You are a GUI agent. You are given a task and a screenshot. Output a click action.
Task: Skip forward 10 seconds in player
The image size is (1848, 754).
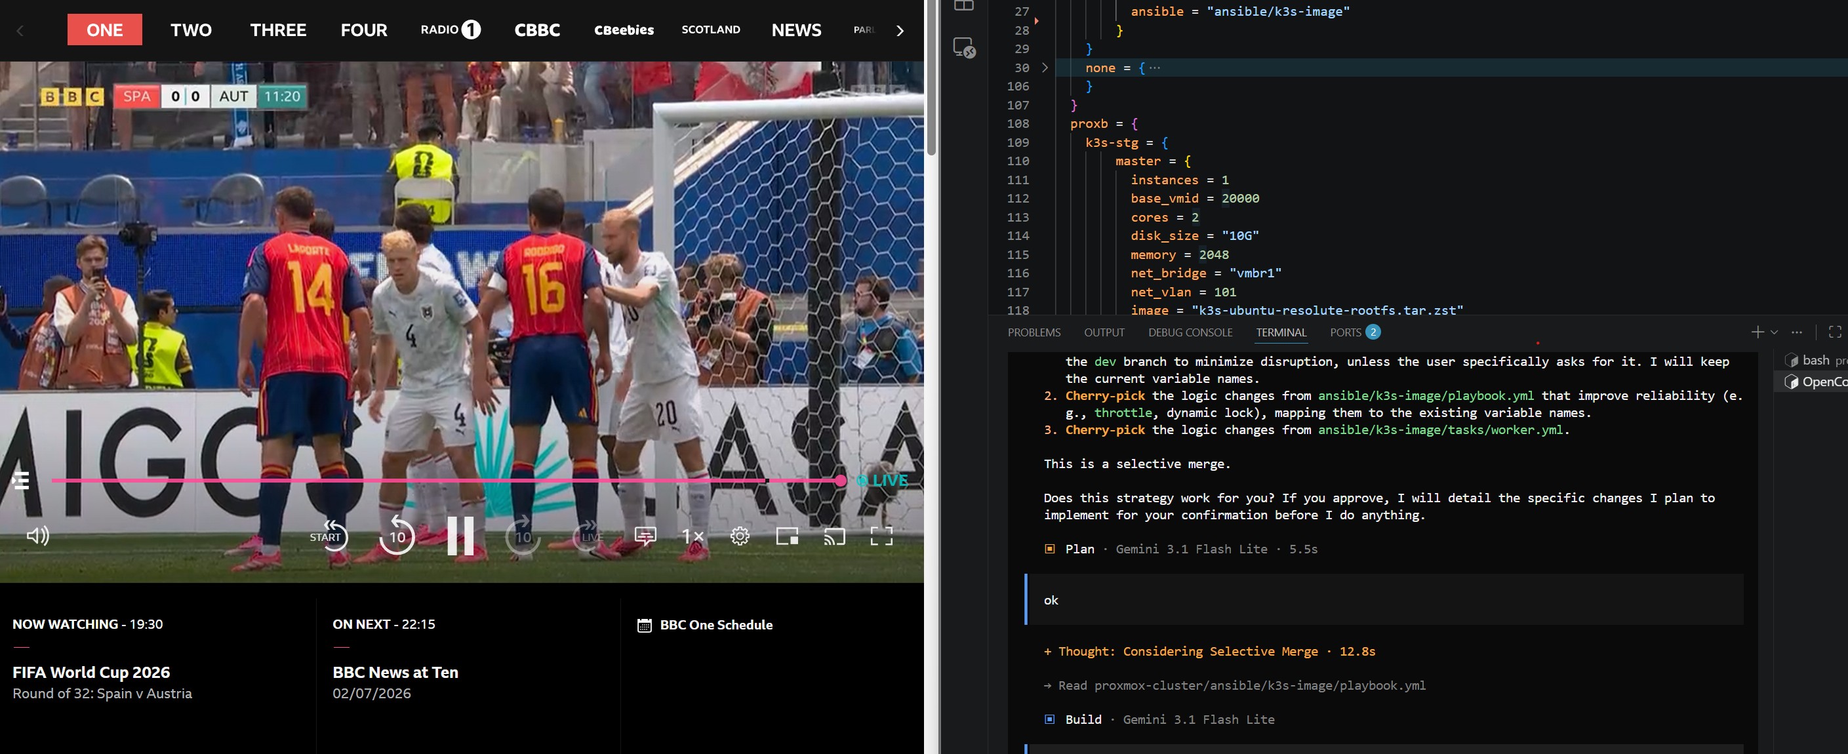523,536
